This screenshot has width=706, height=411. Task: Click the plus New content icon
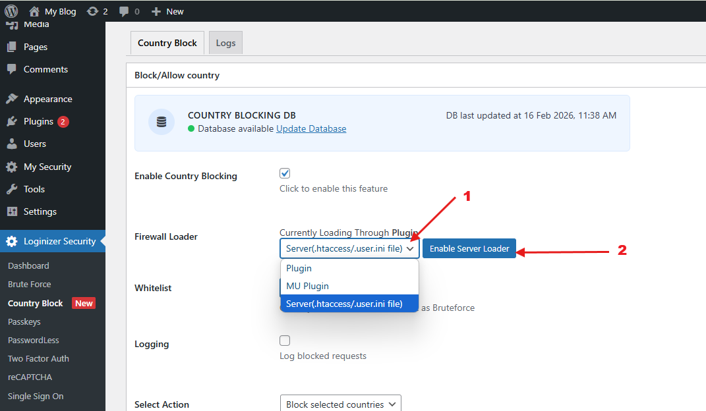coord(156,11)
